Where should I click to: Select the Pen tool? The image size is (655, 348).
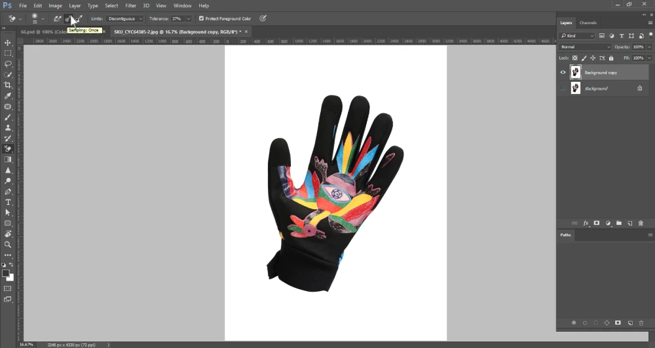[x=7, y=192]
